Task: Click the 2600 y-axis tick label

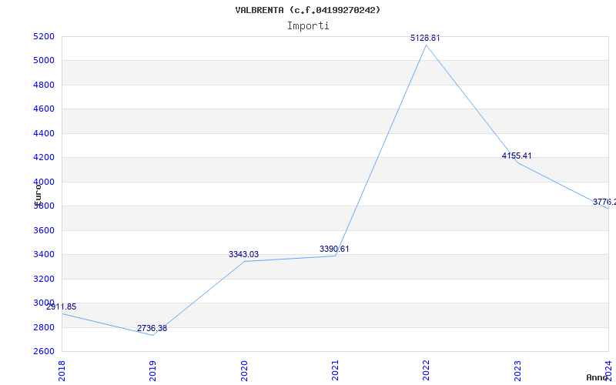Action: [44, 351]
